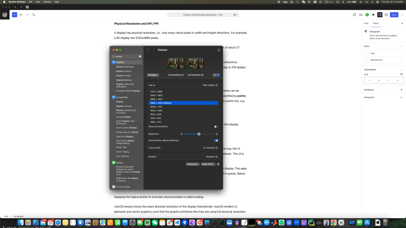The height and width of the screenshot is (228, 406).
Task: Enable Show all resolutions switch
Action: [x=216, y=127]
